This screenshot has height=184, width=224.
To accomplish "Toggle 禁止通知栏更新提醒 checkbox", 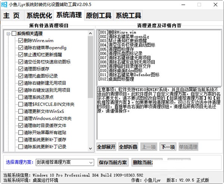I will coord(21,55).
